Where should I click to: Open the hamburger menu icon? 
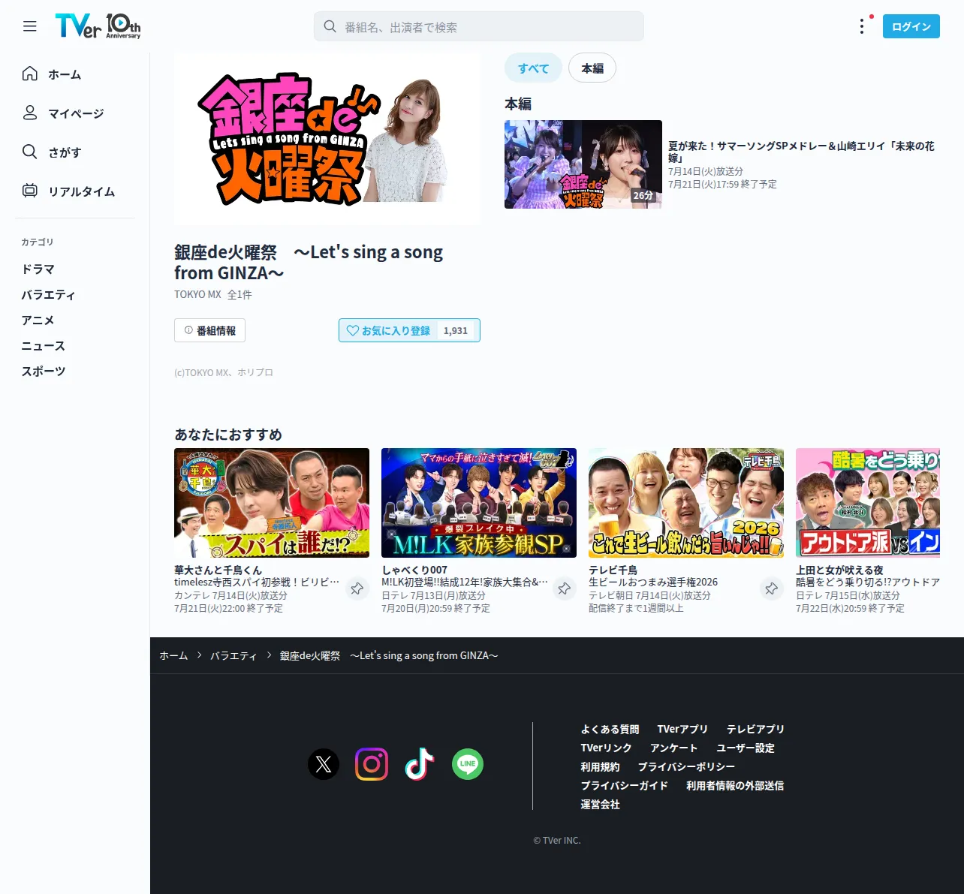30,26
